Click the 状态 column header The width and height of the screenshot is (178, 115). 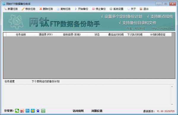(97, 34)
